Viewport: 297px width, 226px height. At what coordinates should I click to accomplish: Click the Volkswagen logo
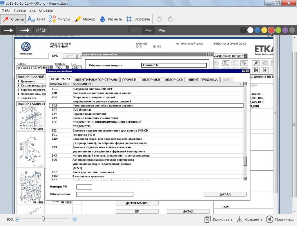tap(26, 47)
